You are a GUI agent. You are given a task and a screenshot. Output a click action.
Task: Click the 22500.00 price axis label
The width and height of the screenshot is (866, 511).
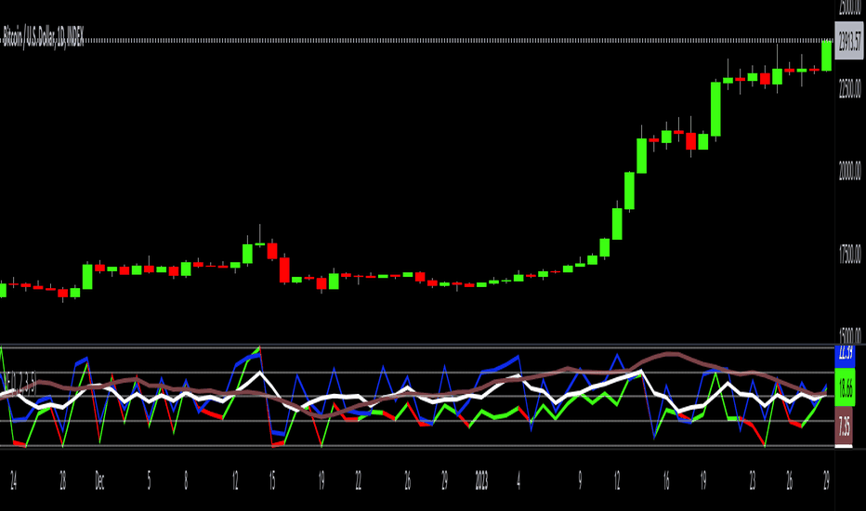(x=850, y=88)
